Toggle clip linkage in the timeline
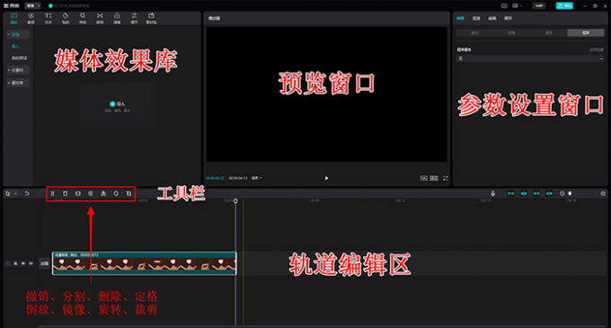611x328 pixels. pyautogui.click(x=536, y=193)
